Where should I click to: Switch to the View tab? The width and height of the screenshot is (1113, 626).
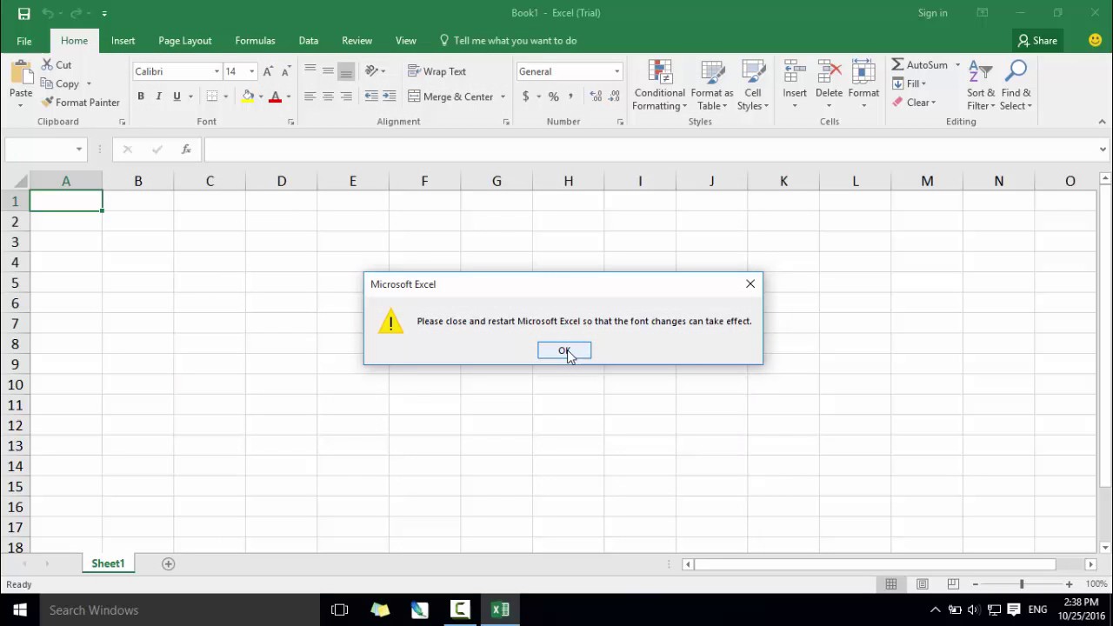click(x=405, y=41)
